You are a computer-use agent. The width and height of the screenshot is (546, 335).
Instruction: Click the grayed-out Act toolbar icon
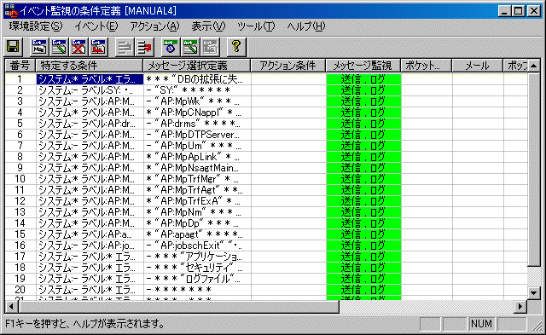pos(210,47)
